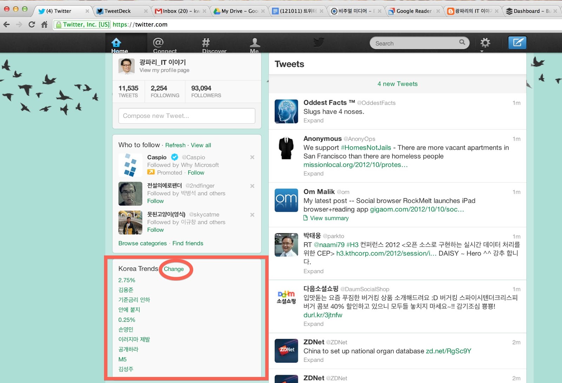Expand the Oddest Facts tweet

pyautogui.click(x=313, y=120)
